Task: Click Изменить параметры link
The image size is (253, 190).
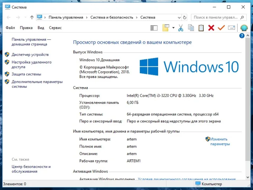Action: click(x=220, y=142)
